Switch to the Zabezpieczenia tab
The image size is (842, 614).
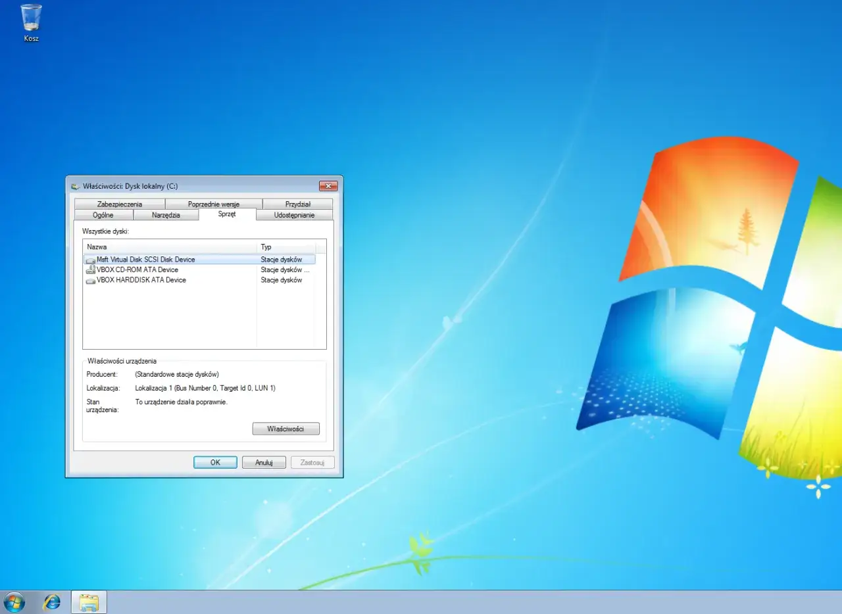[119, 204]
